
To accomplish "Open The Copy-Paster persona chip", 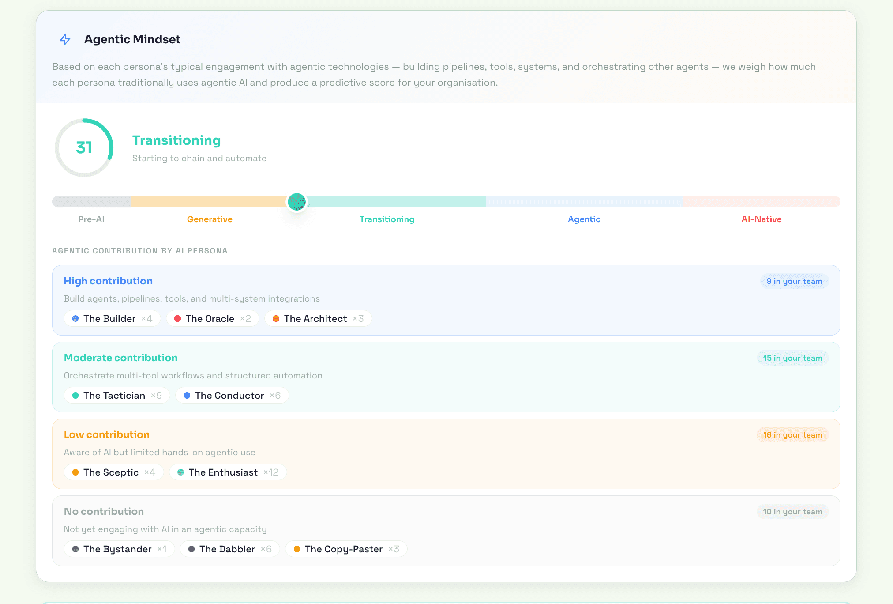I will [346, 549].
